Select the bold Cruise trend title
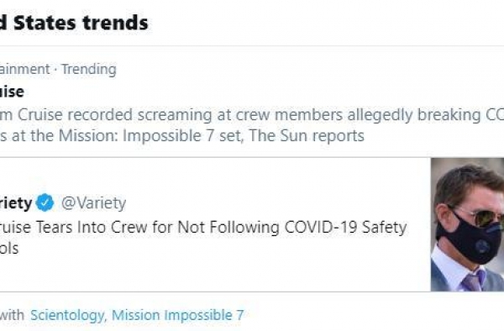This screenshot has width=504, height=331. pyautogui.click(x=12, y=92)
